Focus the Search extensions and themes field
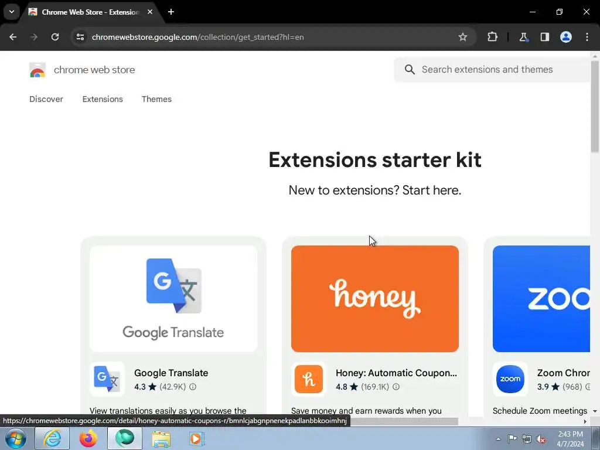The width and height of the screenshot is (600, 450). click(x=492, y=70)
